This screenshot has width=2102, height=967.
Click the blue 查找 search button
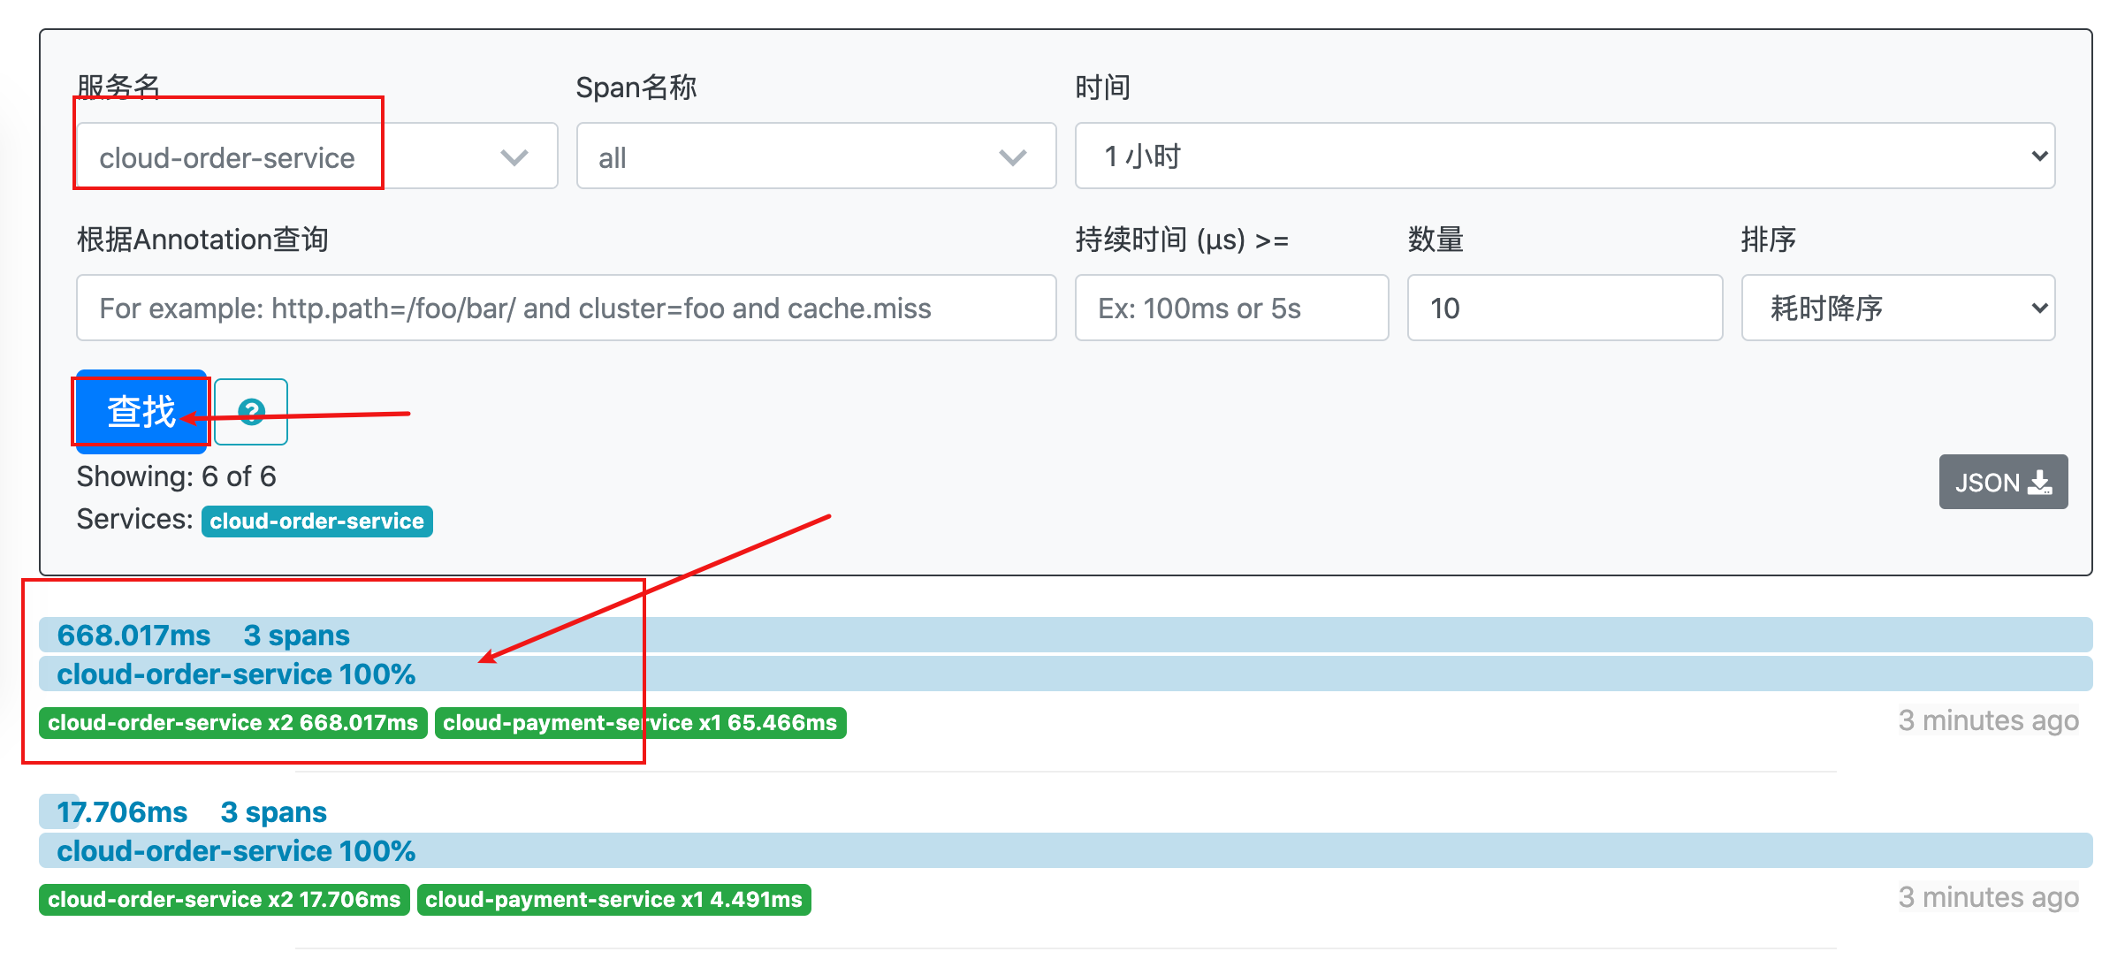(141, 412)
